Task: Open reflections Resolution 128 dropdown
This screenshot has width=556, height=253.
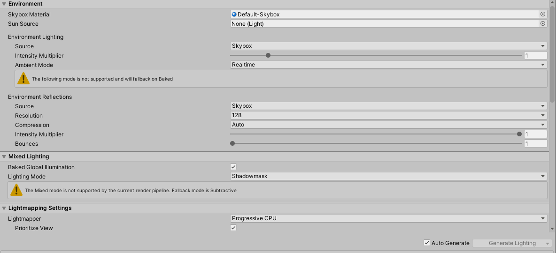Action: 388,115
